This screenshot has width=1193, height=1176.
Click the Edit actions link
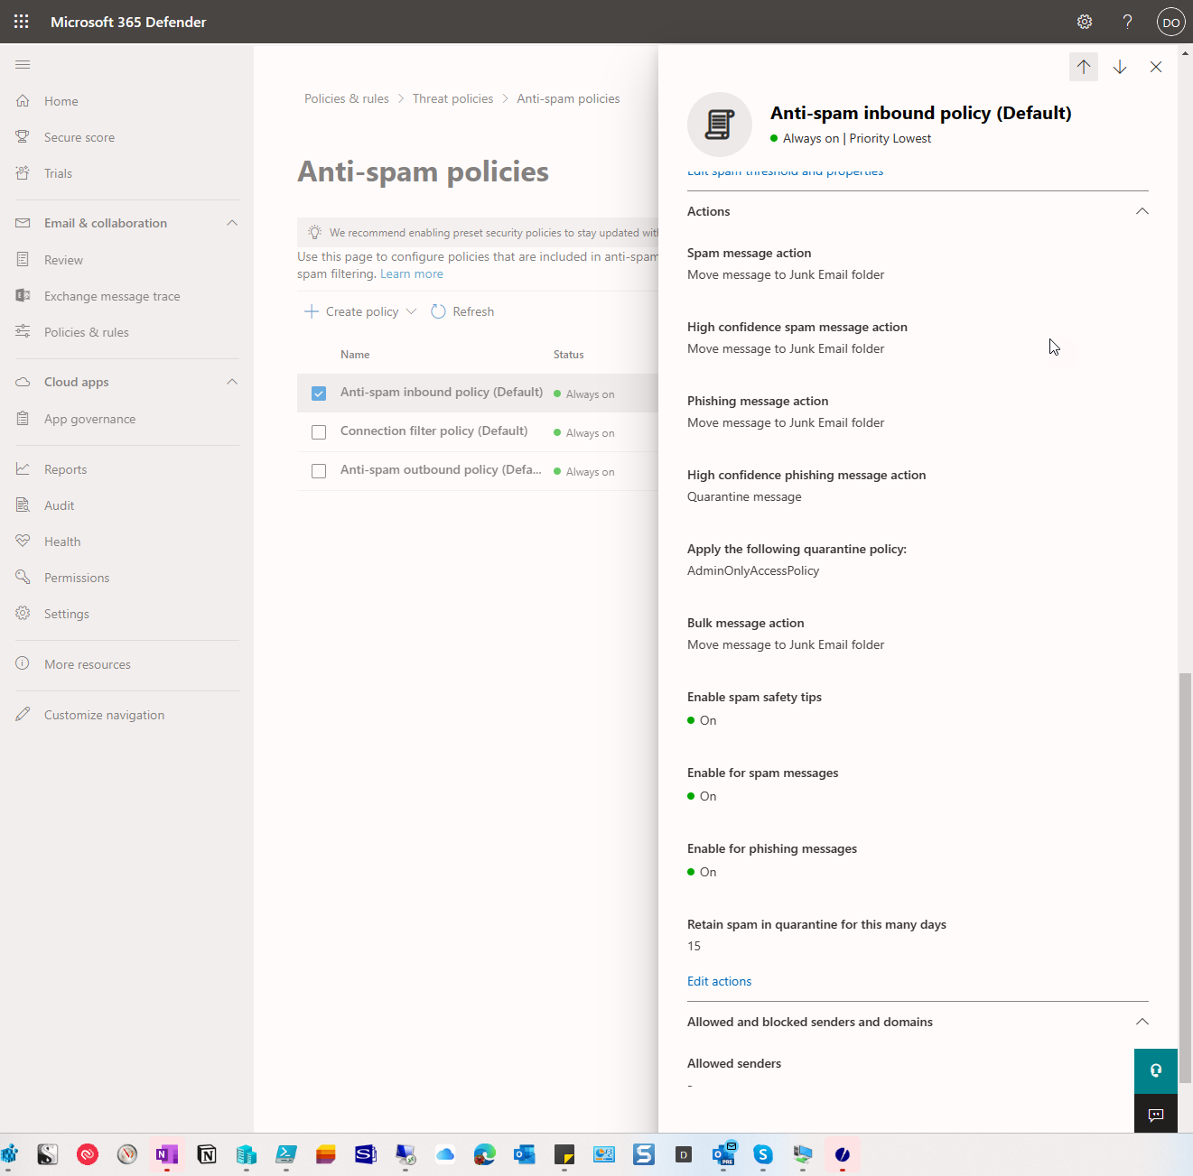point(719,981)
